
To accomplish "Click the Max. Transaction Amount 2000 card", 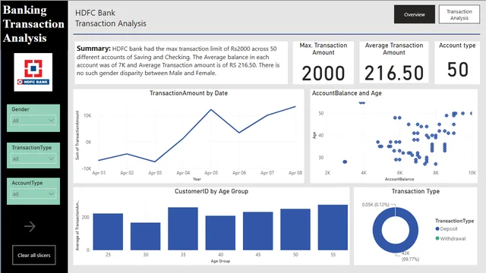I will tap(323, 62).
